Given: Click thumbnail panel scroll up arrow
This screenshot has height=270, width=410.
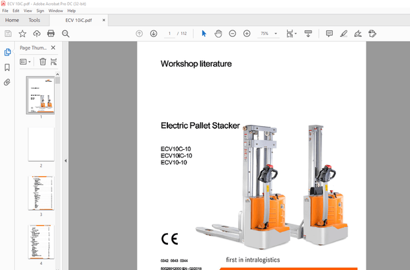Looking at the screenshot, I should pos(58,75).
